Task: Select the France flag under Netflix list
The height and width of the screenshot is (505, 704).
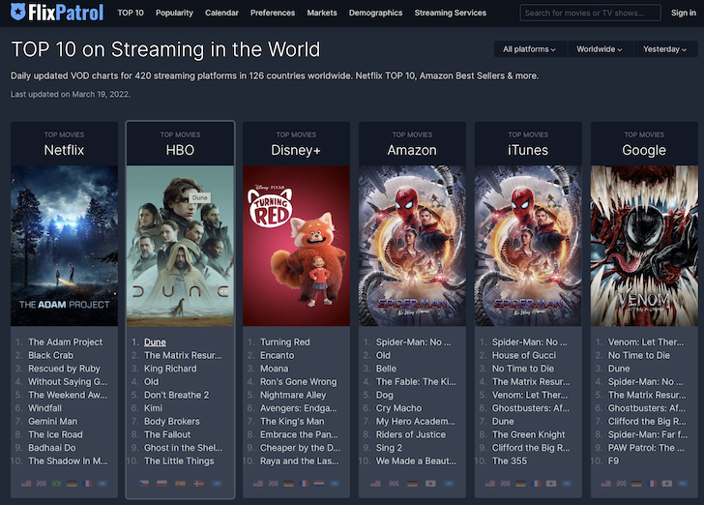Action: (88, 484)
